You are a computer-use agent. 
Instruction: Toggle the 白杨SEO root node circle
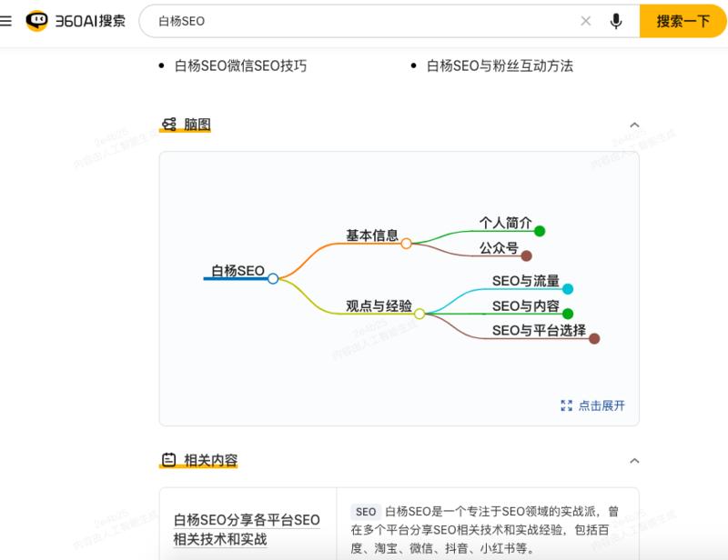click(273, 278)
